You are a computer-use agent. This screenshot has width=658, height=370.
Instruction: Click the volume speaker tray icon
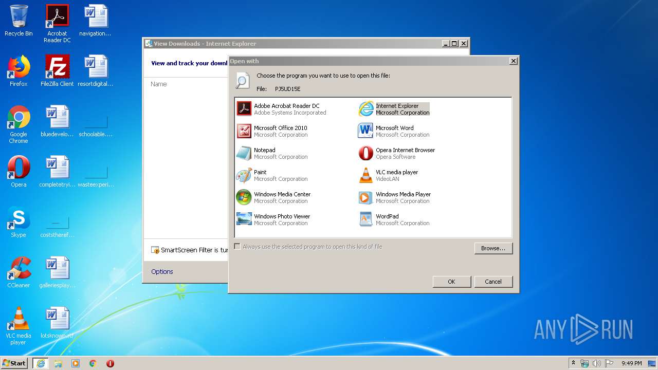597,363
